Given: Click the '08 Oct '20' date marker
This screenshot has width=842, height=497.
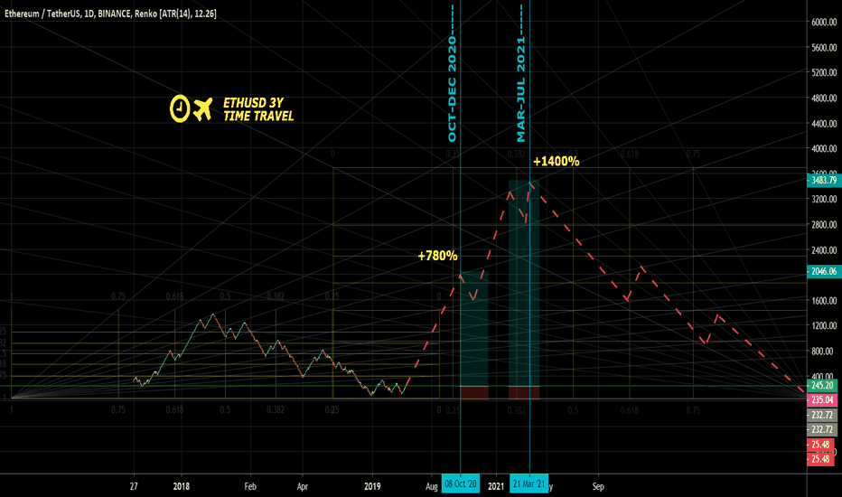Looking at the screenshot, I should (460, 484).
